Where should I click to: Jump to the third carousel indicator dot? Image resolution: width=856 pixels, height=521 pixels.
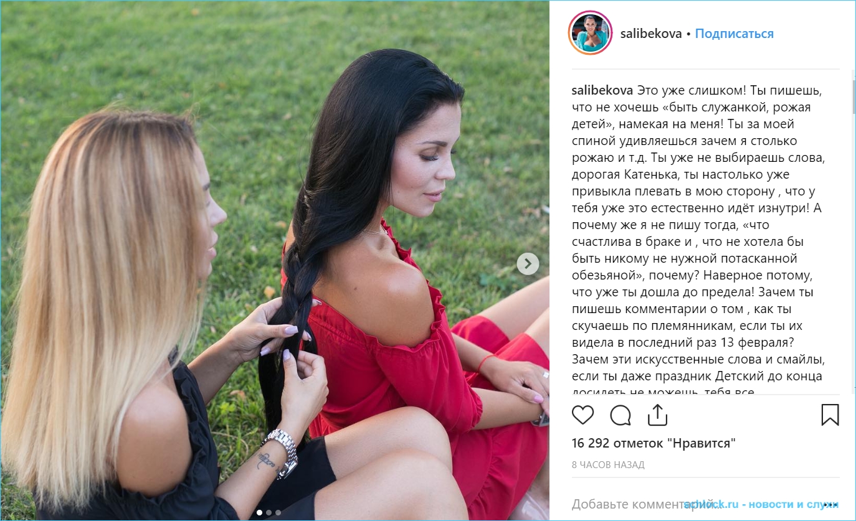pyautogui.click(x=278, y=513)
